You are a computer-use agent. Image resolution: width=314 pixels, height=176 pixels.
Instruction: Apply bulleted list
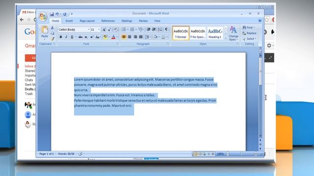[124, 29]
